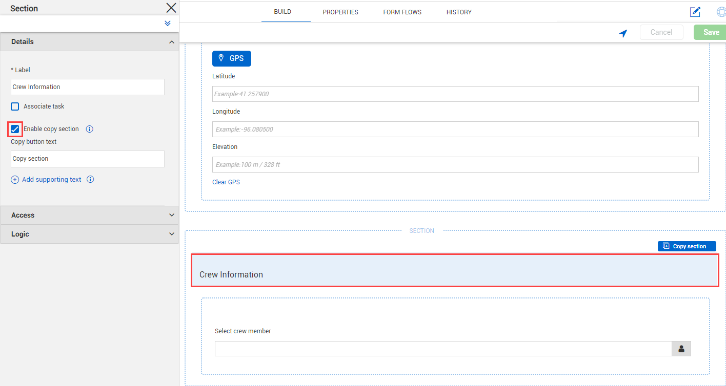Click the globe icon at top right
Viewport: 726px width, 386px height.
pos(721,12)
